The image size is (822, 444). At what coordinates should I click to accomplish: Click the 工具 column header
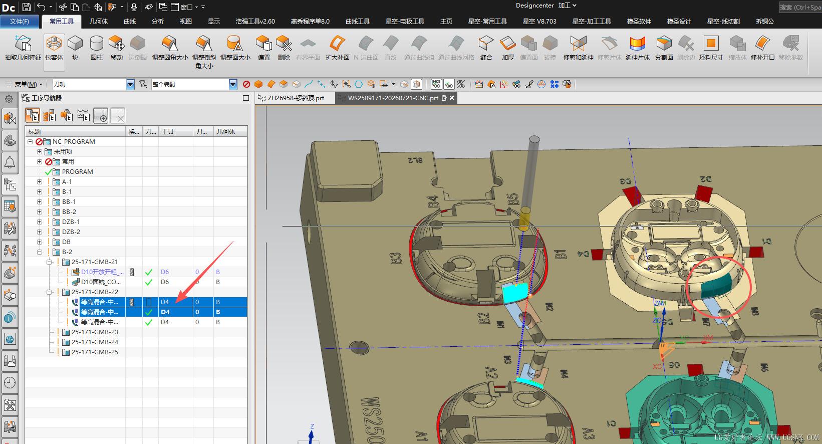click(176, 132)
